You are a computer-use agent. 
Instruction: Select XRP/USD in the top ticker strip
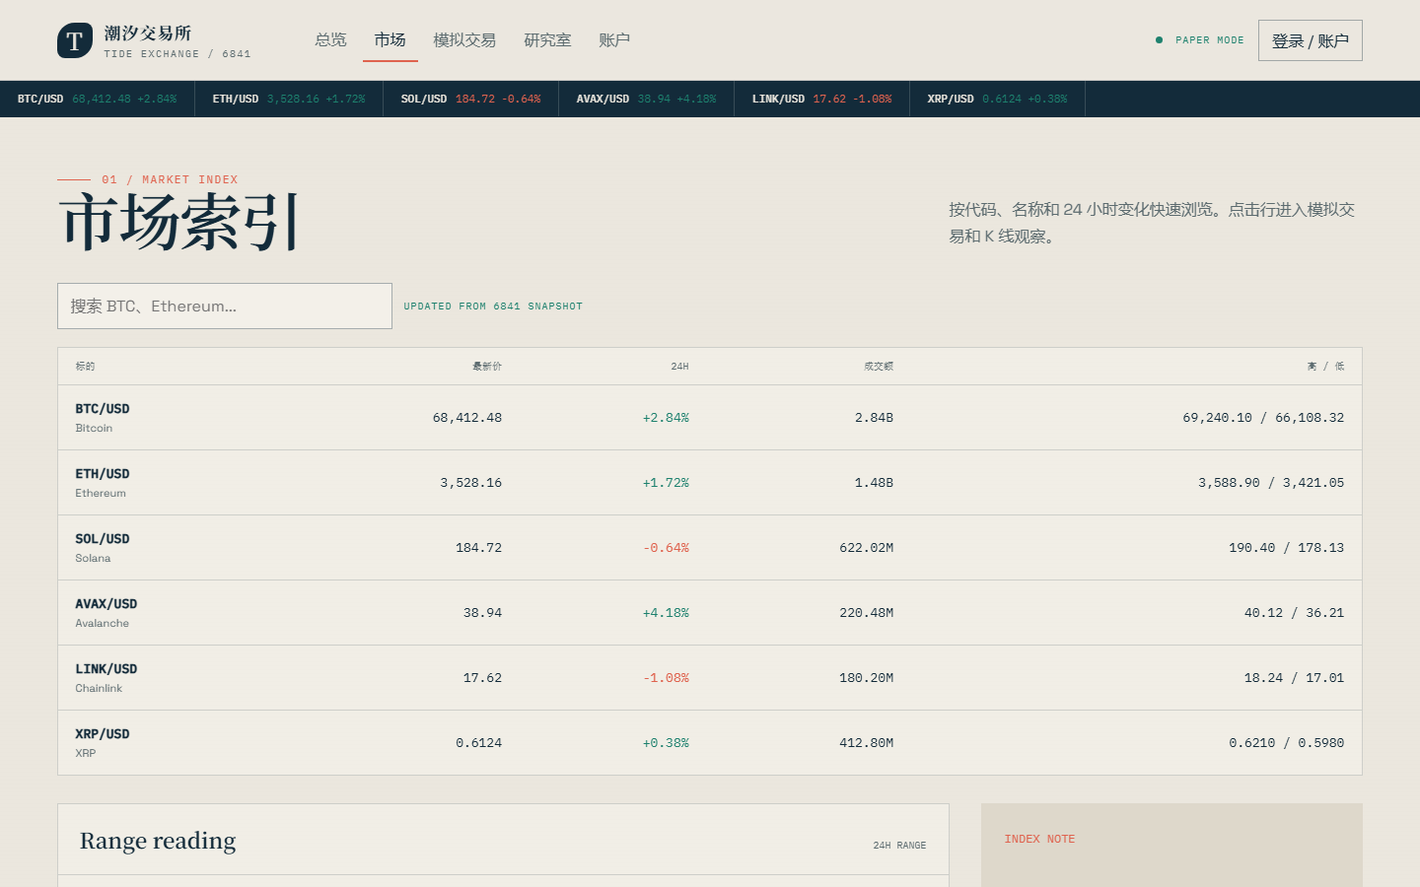[x=998, y=99]
